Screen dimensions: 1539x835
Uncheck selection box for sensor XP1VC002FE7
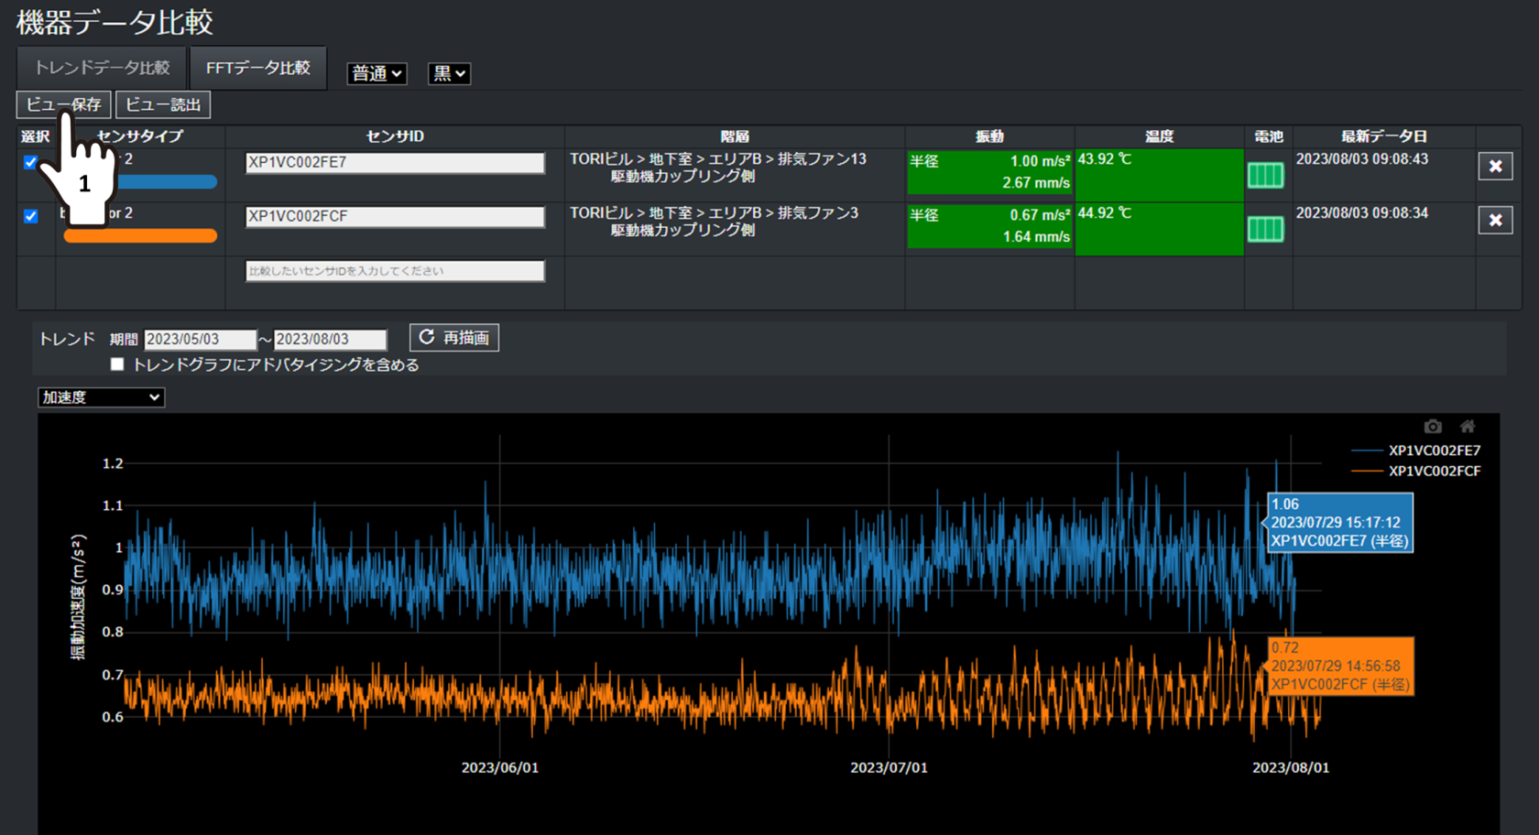(30, 162)
